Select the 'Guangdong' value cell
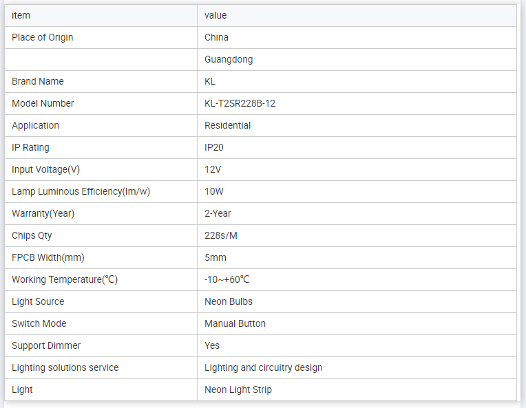This screenshot has height=408, width=526. (x=229, y=59)
